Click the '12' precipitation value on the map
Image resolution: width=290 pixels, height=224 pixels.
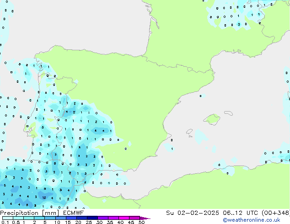44,198
